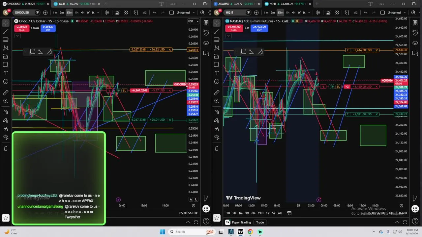
Task: Open the alerts panel icon in the NQ1! right sidebar
Action: (415, 33)
